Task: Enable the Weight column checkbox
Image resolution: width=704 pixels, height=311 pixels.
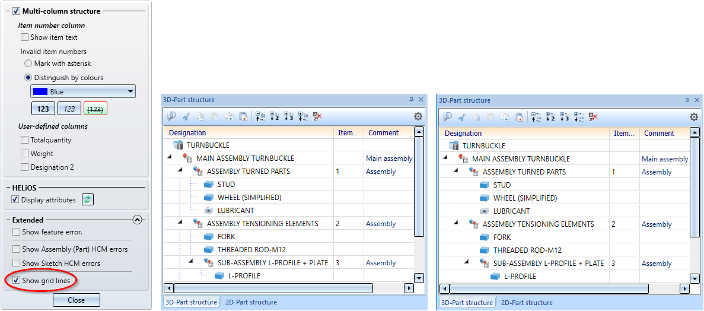Action: [25, 154]
